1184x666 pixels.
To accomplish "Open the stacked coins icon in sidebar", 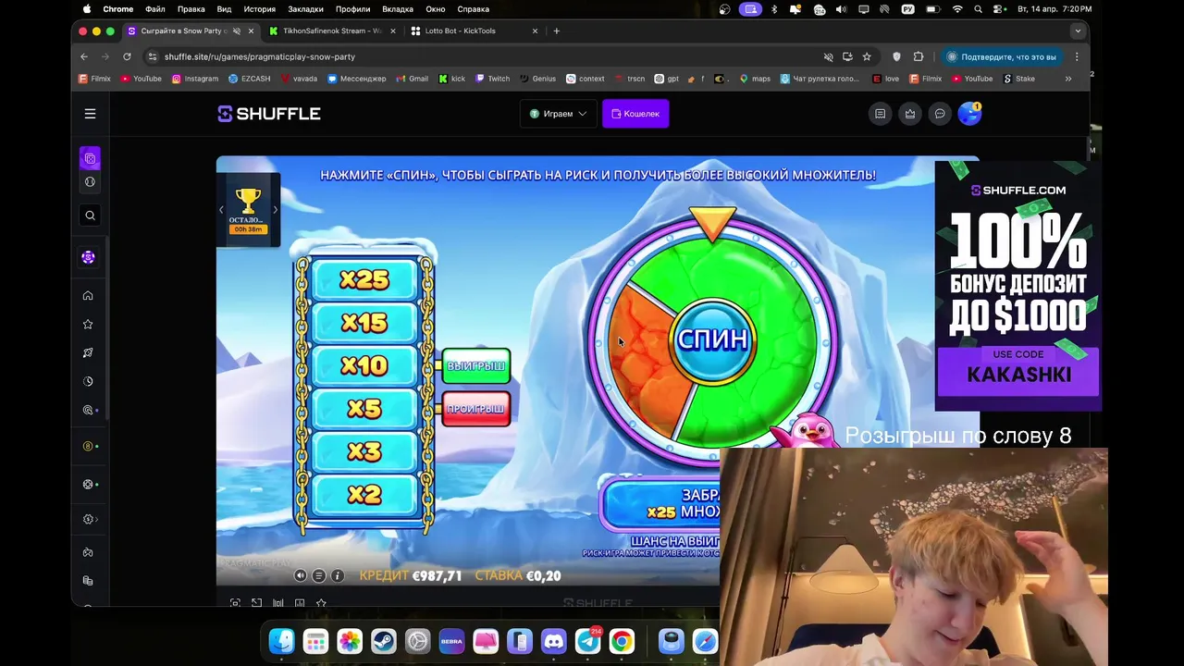I will 88,581.
